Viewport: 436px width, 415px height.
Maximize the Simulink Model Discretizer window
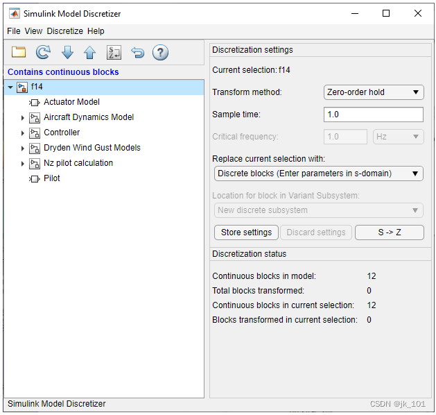pos(386,13)
